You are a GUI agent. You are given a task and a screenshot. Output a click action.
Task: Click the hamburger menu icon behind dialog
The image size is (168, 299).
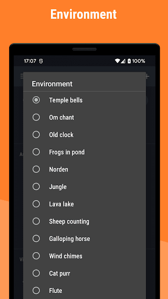(22, 77)
